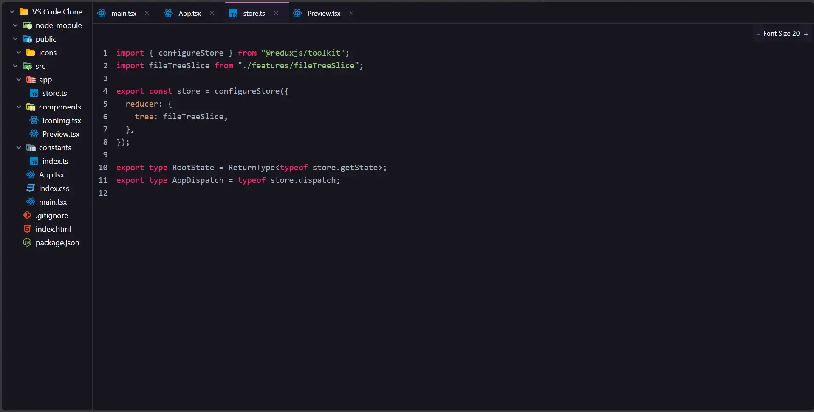This screenshot has height=412, width=814.
Task: Click the TypeScript icon beside index.ts
Action: 34,161
